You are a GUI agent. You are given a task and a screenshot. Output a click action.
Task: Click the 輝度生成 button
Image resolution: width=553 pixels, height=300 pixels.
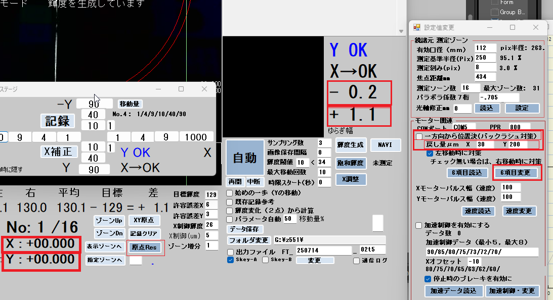(350, 144)
